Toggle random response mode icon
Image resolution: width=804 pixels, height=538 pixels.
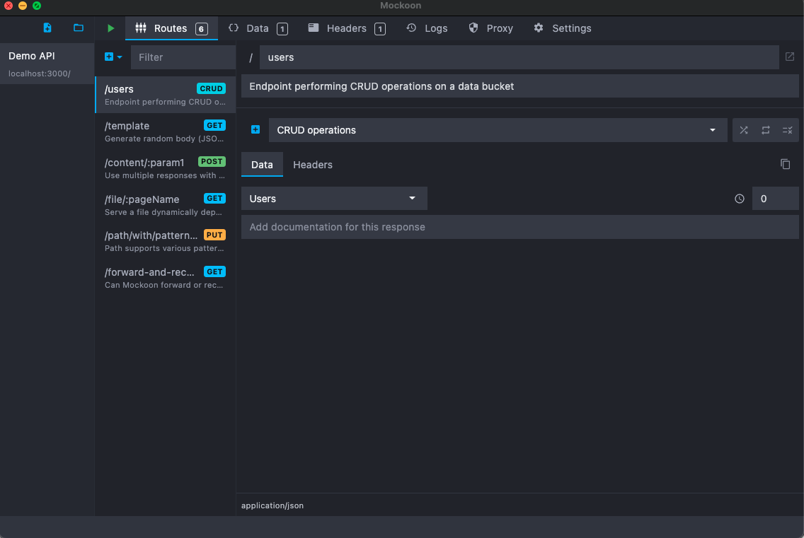[x=744, y=130]
